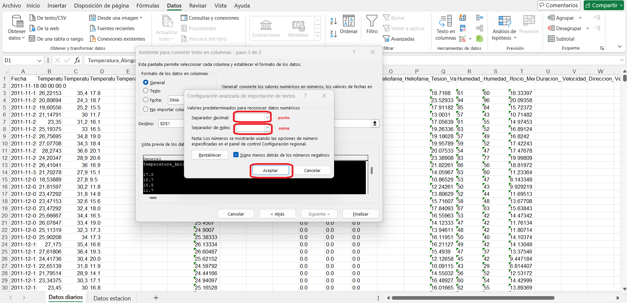Image resolution: width=627 pixels, height=303 pixels.
Task: Click Cancelar in the wizard
Action: tap(236, 214)
